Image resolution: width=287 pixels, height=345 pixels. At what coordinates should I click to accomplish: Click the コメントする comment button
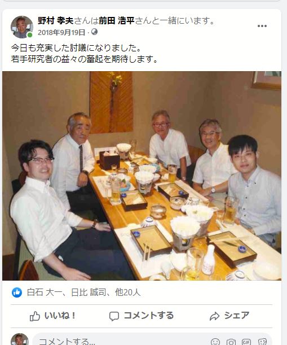[142, 316]
